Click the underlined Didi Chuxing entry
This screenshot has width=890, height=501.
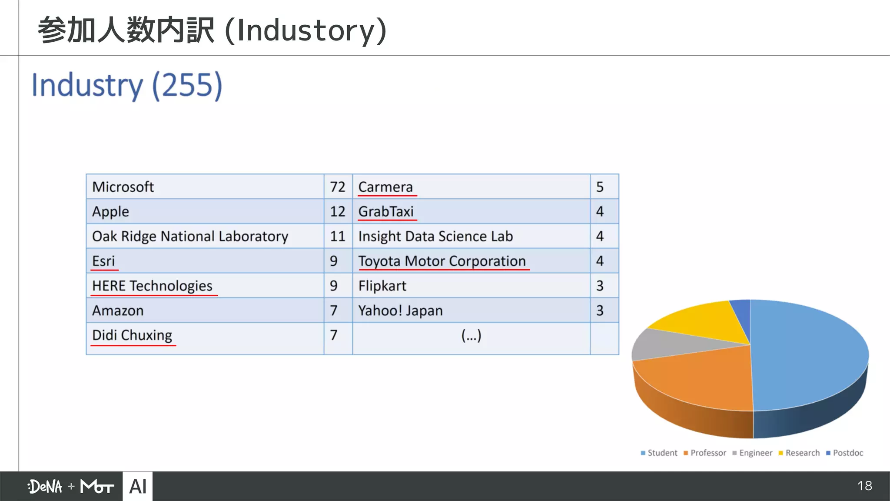point(132,335)
